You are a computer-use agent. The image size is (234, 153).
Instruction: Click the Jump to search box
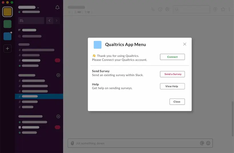(31, 21)
